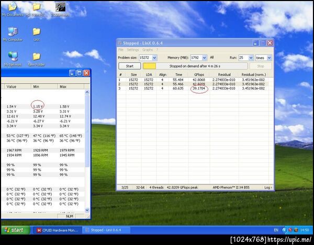Screen dimensions: 314x245
Task: Select the 42.8068 GFlops cell
Action: (x=199, y=80)
